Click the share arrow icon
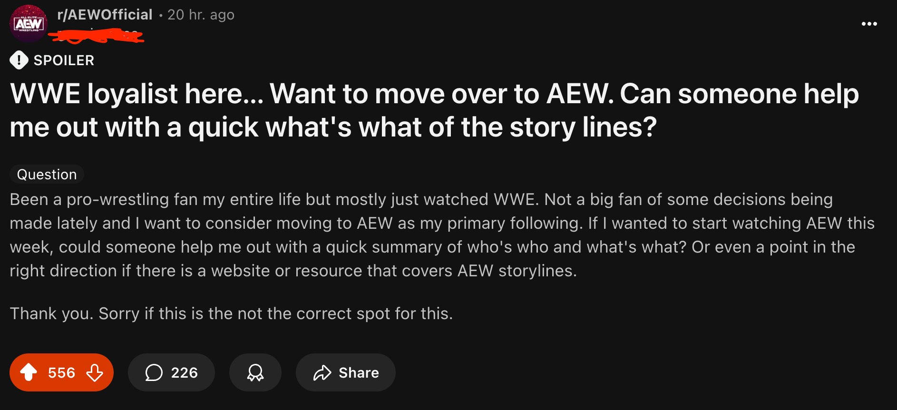Screen dimensions: 897x410 [x=322, y=372]
